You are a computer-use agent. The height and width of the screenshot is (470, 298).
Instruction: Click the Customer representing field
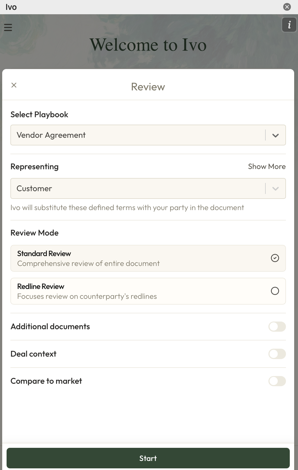(x=137, y=189)
